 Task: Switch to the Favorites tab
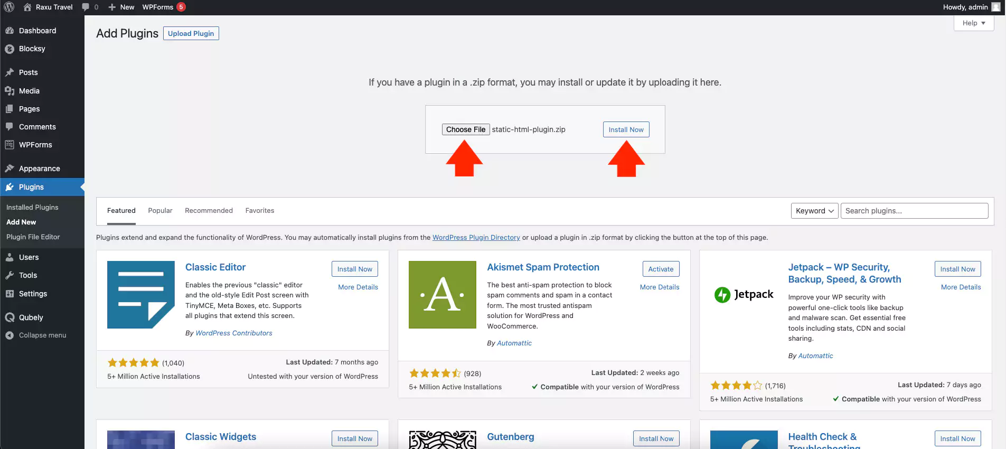(x=260, y=211)
